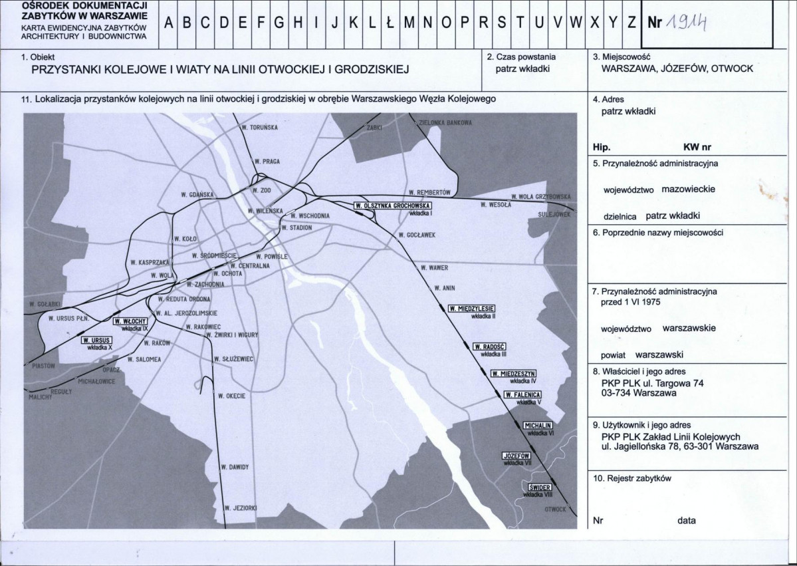Click the boxed map label "MICHALIN"
797x566 pixels.
[538, 426]
